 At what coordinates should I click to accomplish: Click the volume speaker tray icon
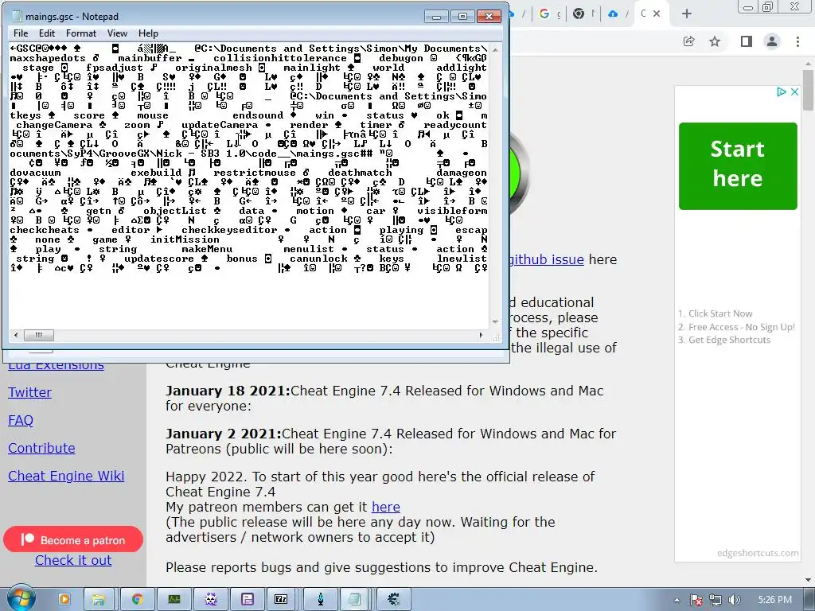734,600
